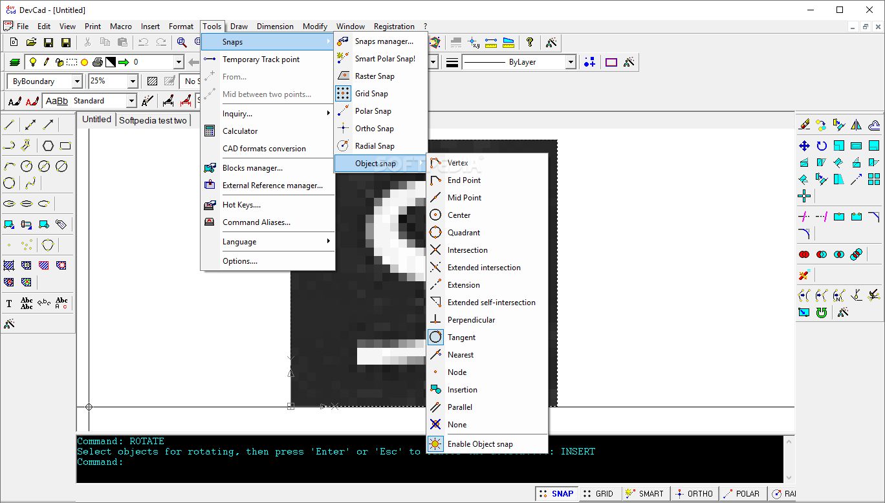Click the red dimension style icon

click(186, 101)
